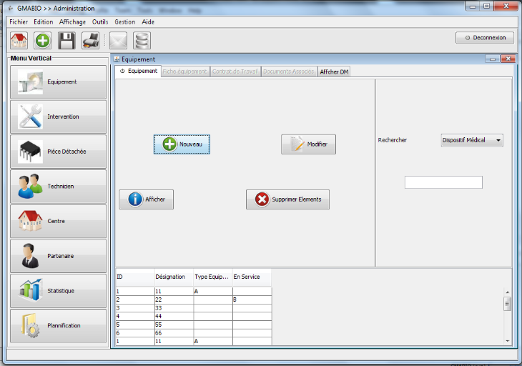Click the database cylinder toolbar icon

click(142, 41)
